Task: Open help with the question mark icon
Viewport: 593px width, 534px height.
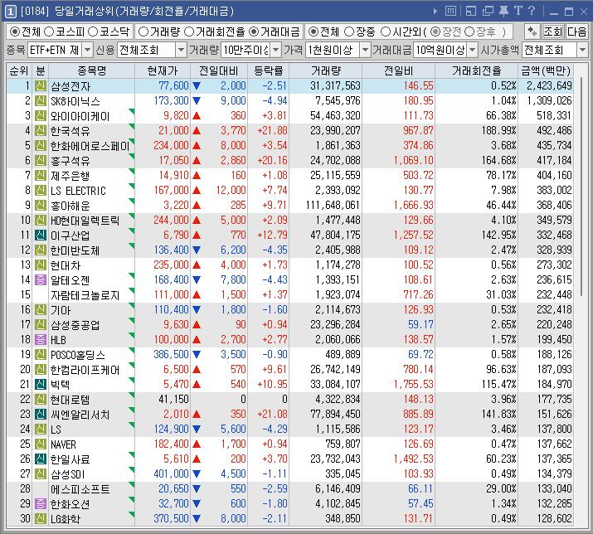Action: [532, 11]
